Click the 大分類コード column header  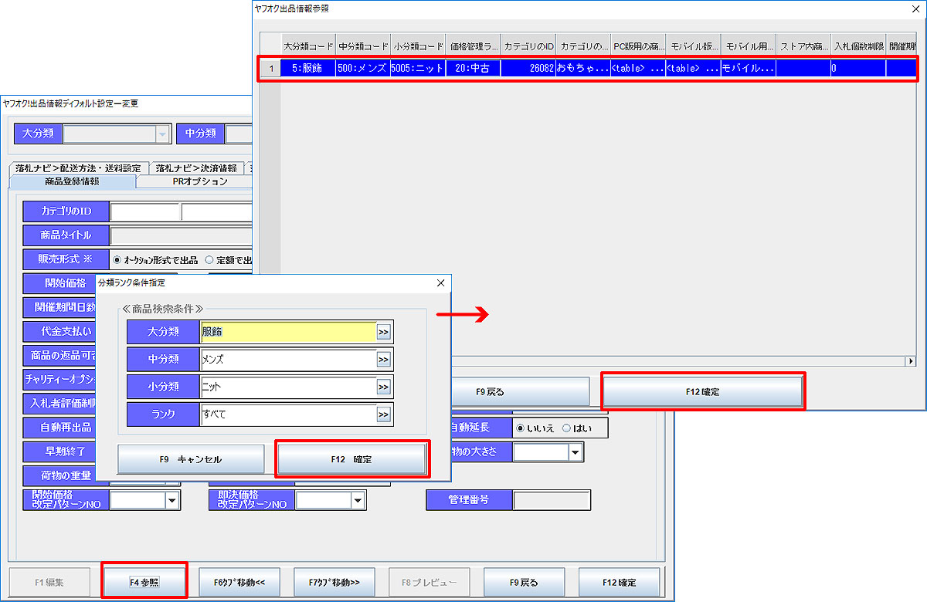pyautogui.click(x=308, y=46)
